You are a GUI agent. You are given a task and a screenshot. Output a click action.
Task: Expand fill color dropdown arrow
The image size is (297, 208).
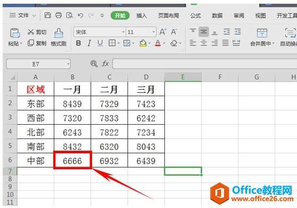150,44
